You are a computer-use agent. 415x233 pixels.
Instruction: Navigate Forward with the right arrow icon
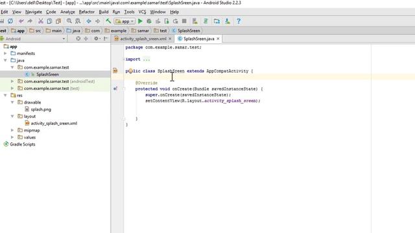pyautogui.click(x=98, y=21)
